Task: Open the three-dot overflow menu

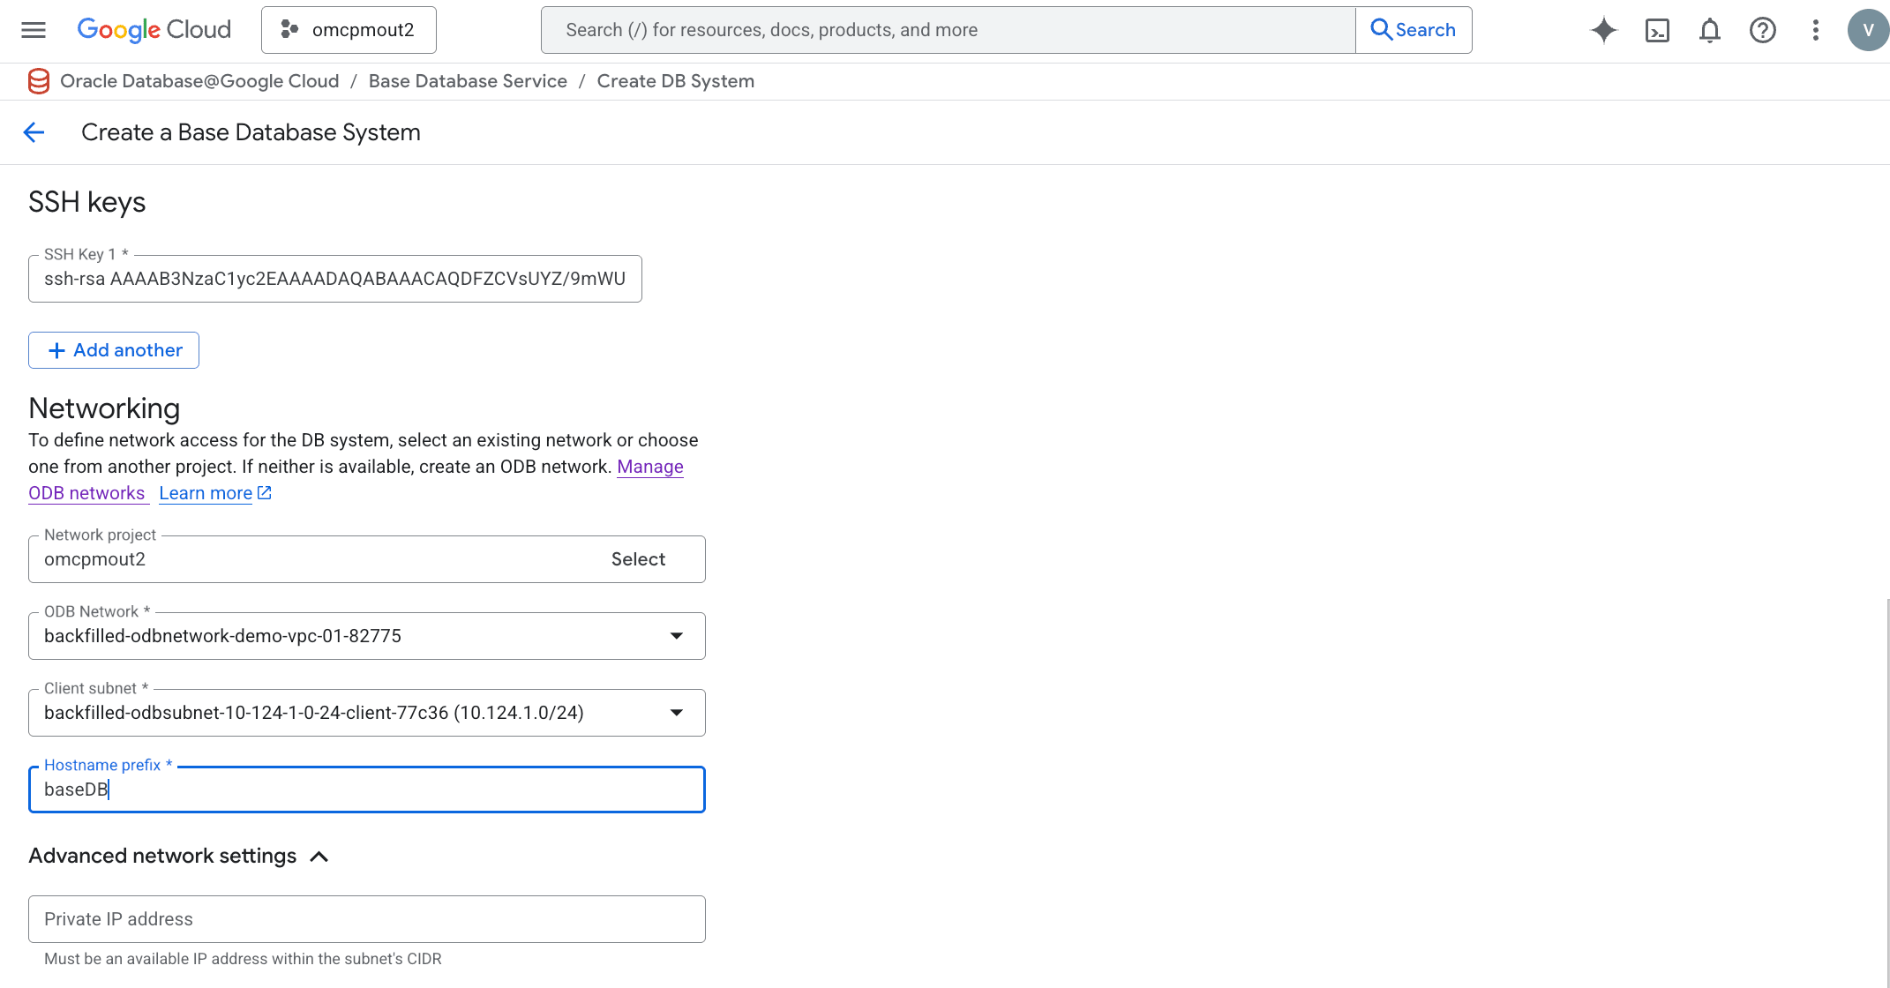Action: pyautogui.click(x=1815, y=29)
